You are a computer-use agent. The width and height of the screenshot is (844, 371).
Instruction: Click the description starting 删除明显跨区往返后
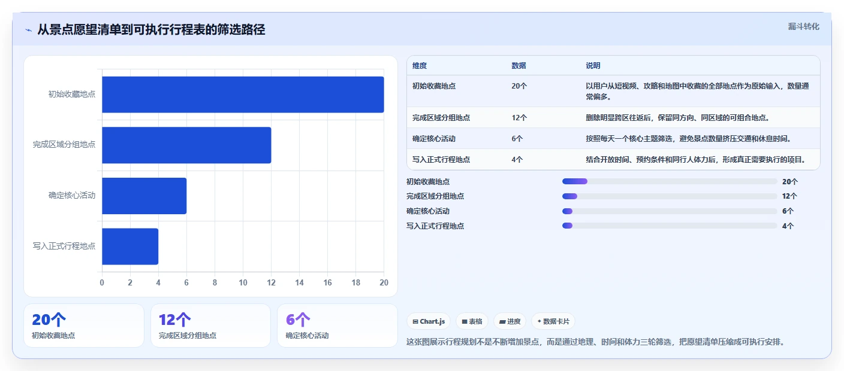[678, 118]
